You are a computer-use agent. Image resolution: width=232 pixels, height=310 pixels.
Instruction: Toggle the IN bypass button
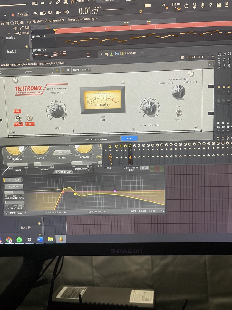(57, 71)
